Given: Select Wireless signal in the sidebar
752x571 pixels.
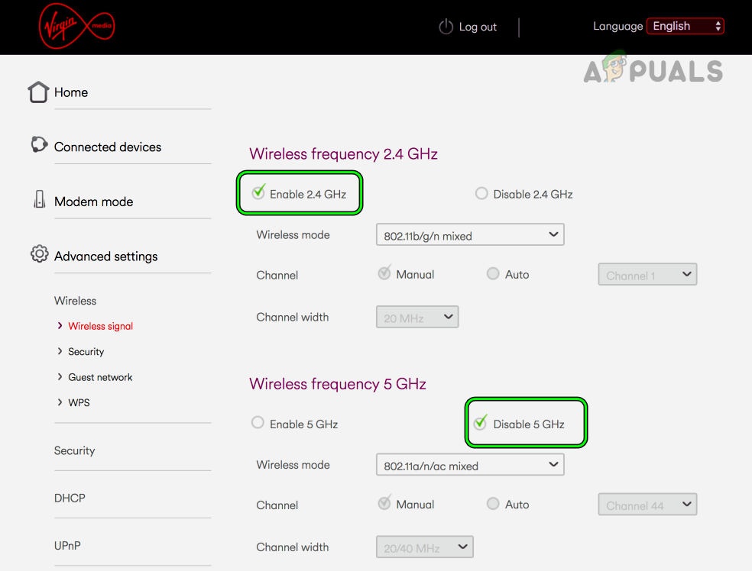Looking at the screenshot, I should pos(100,326).
